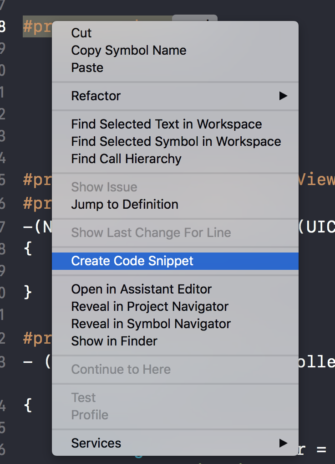Open the Services menu entry

tap(96, 443)
